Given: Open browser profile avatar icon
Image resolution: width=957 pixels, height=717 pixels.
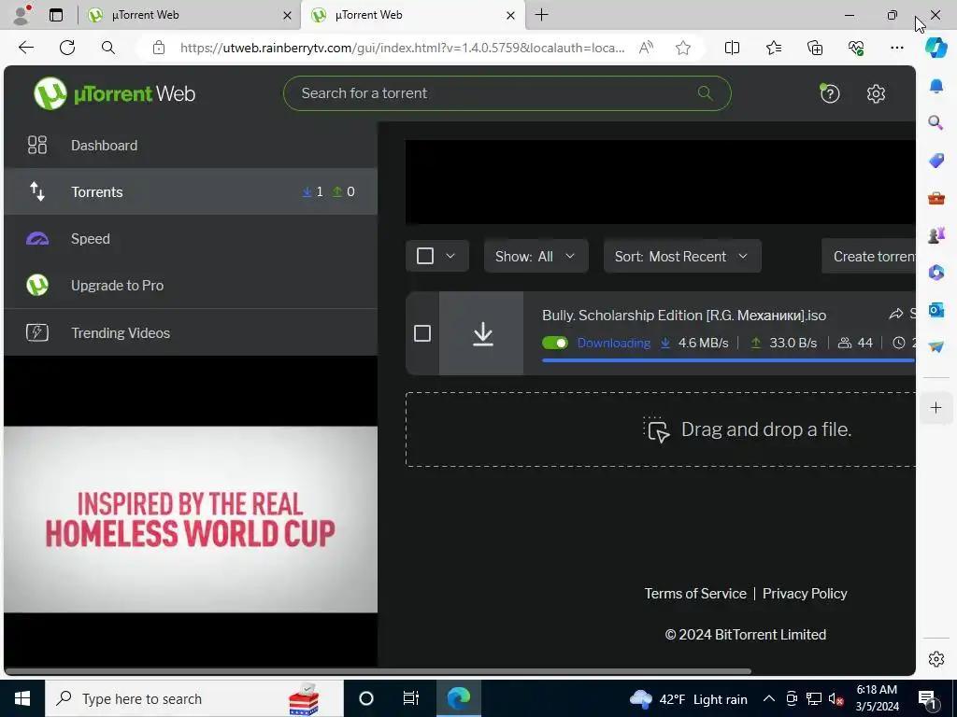Looking at the screenshot, I should point(21,15).
